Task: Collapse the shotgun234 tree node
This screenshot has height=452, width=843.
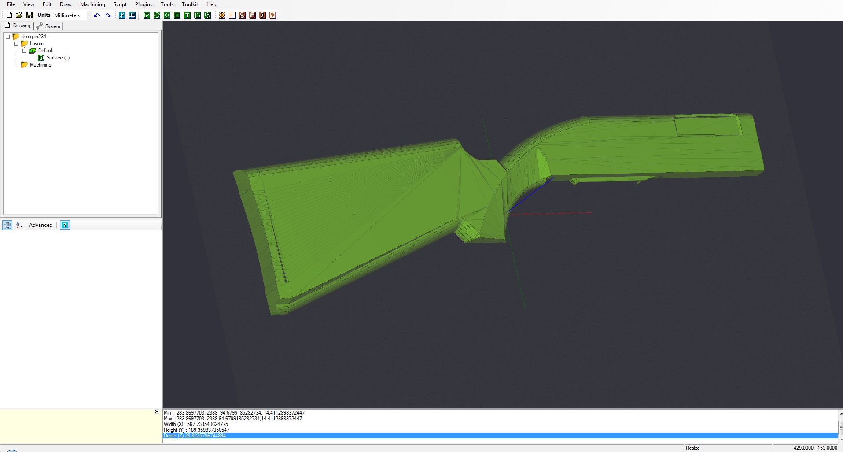Action: [8, 37]
